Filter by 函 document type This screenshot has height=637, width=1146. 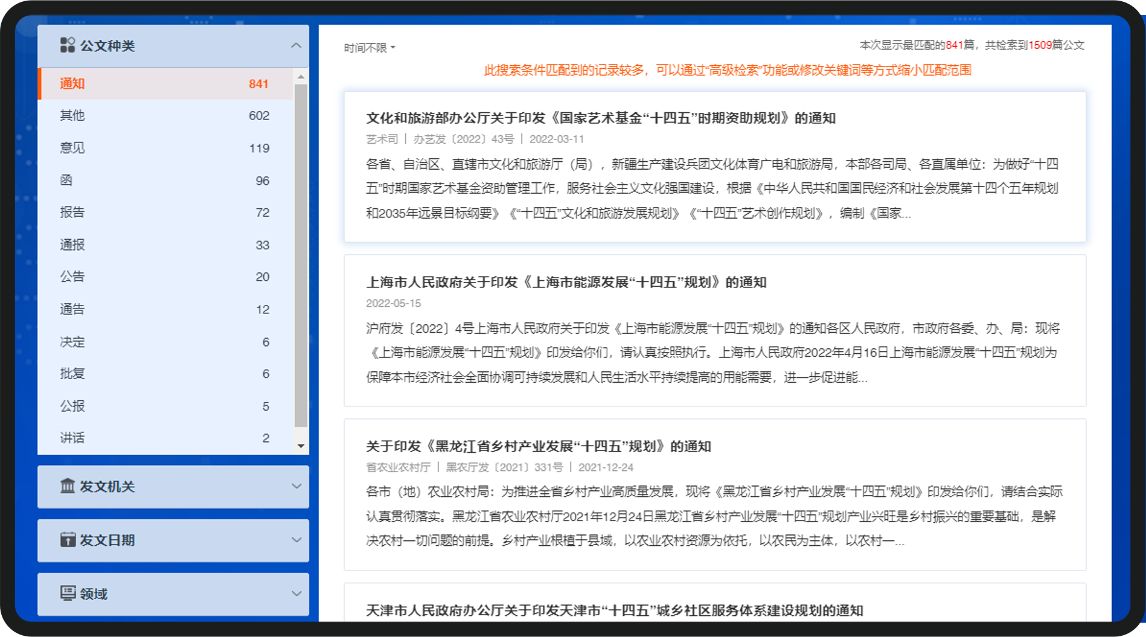(166, 181)
